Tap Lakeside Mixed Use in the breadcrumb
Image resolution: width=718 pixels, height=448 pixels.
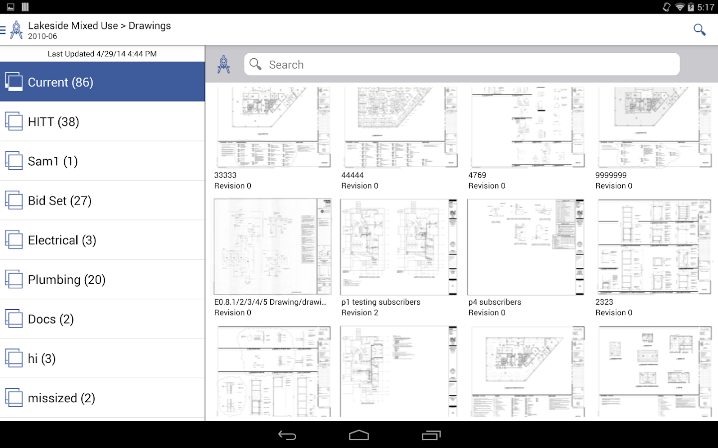tap(73, 25)
